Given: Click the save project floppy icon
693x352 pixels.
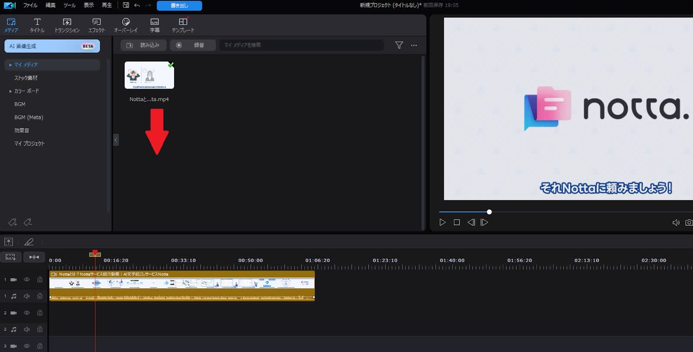Looking at the screenshot, I should (126, 5).
